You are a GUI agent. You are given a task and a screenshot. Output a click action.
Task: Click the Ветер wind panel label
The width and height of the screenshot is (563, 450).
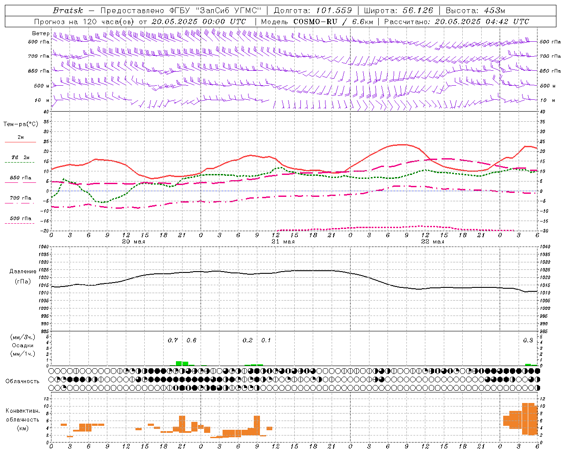click(x=40, y=33)
